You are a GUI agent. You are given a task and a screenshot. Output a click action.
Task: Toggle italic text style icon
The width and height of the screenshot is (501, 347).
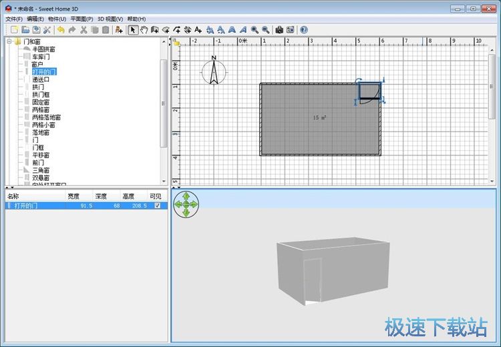pyautogui.click(x=243, y=30)
